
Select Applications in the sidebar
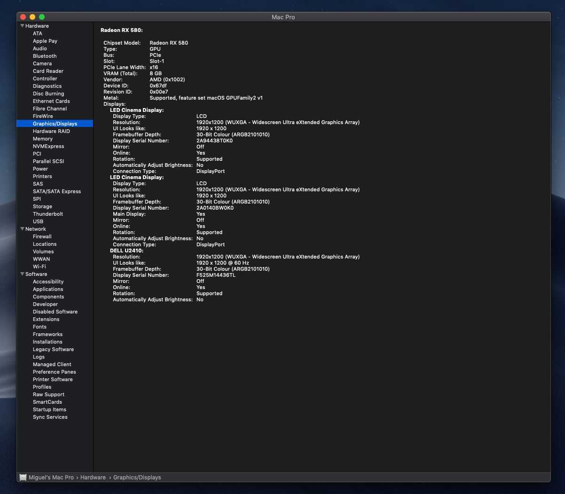tap(48, 289)
